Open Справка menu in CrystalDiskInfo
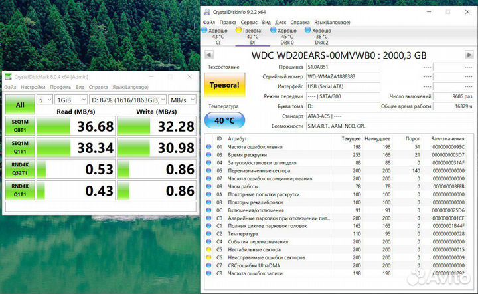Image resolution: width=478 pixels, height=294 pixels. [x=300, y=23]
